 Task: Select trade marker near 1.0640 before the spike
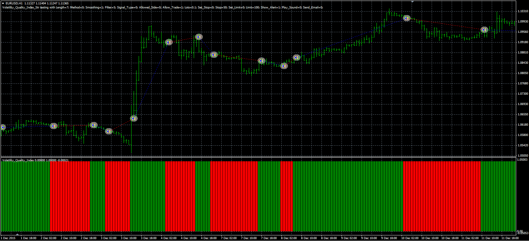[134, 118]
